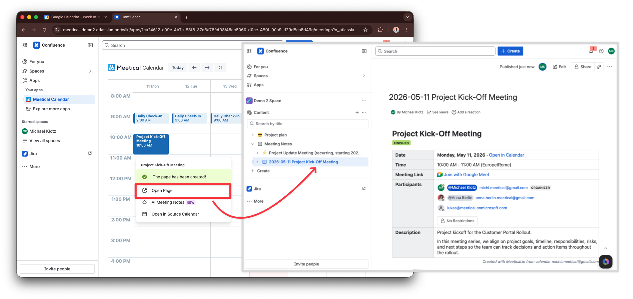Expand the Spaces chevron in the right panel sidebar
Viewport: 633px width, 299px height.
[364, 76]
